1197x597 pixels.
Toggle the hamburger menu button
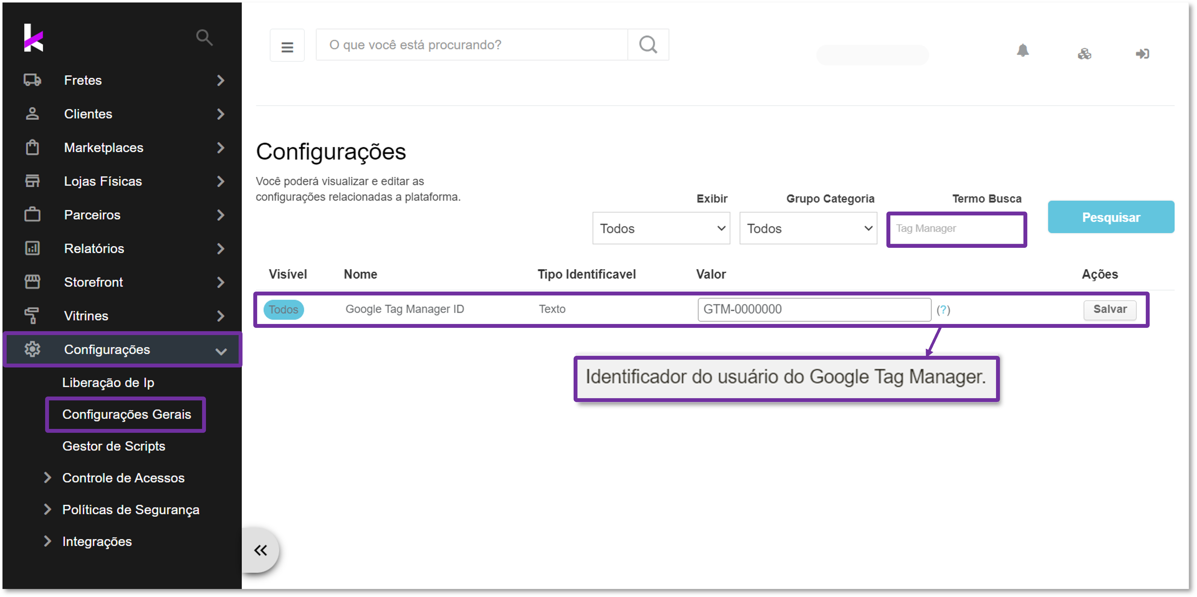coord(287,46)
